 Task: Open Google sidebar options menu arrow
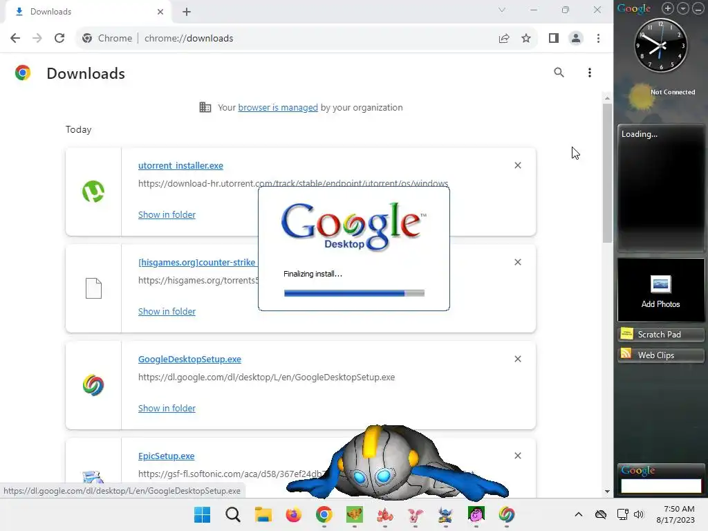point(683,8)
